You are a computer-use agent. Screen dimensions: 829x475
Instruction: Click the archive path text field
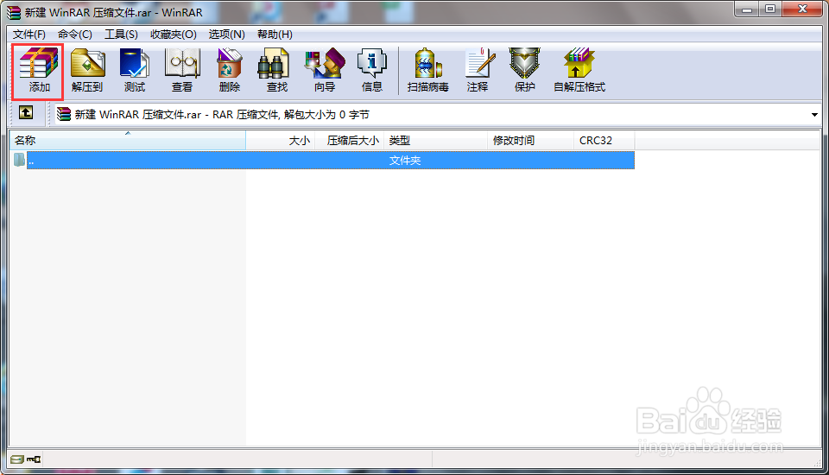pos(439,115)
